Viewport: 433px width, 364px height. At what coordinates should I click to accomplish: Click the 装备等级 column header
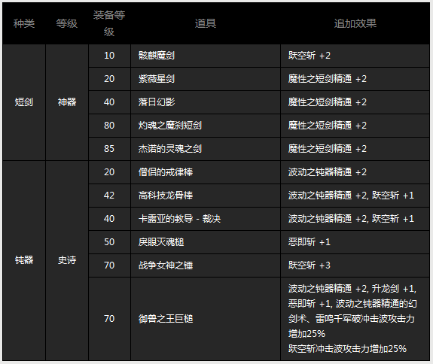(x=109, y=23)
